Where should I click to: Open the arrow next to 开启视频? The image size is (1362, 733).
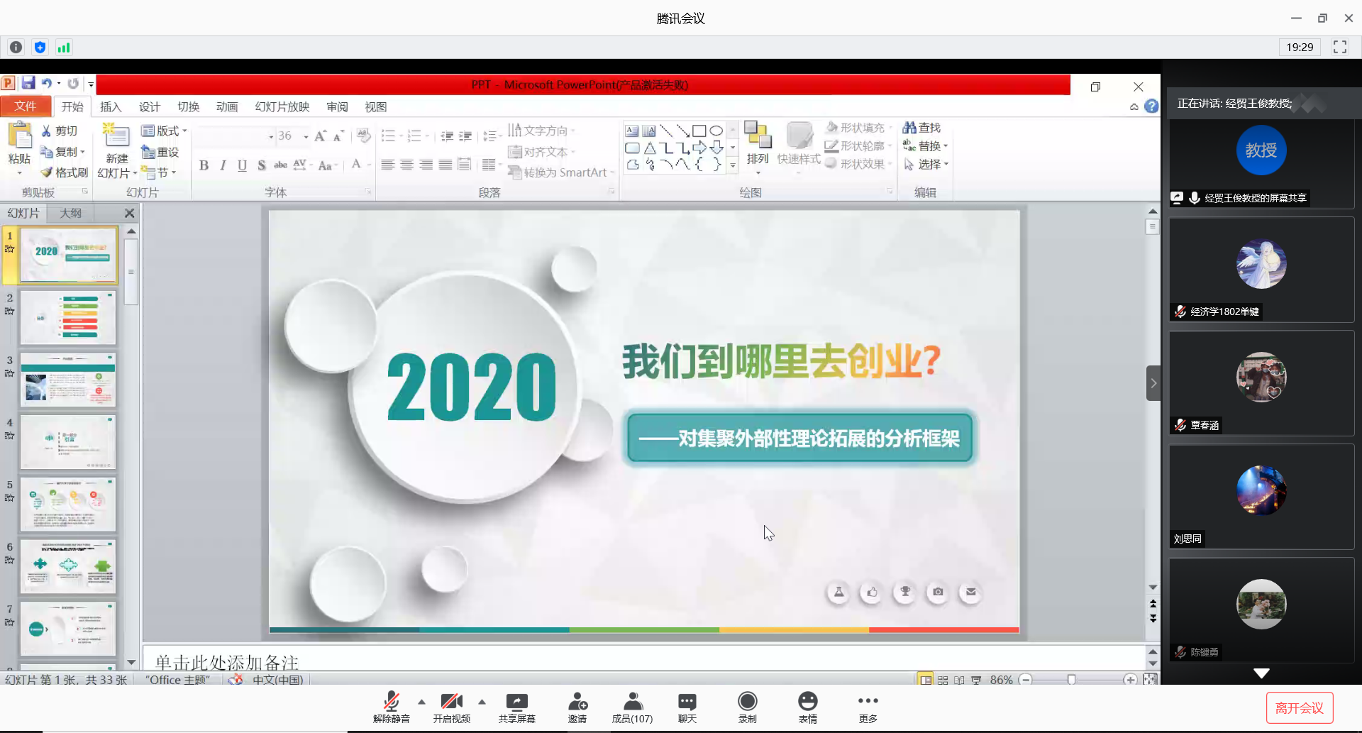[x=482, y=702]
